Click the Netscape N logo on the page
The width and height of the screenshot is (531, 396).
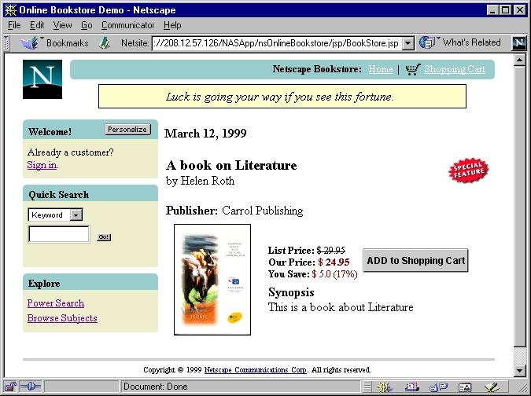click(x=42, y=79)
